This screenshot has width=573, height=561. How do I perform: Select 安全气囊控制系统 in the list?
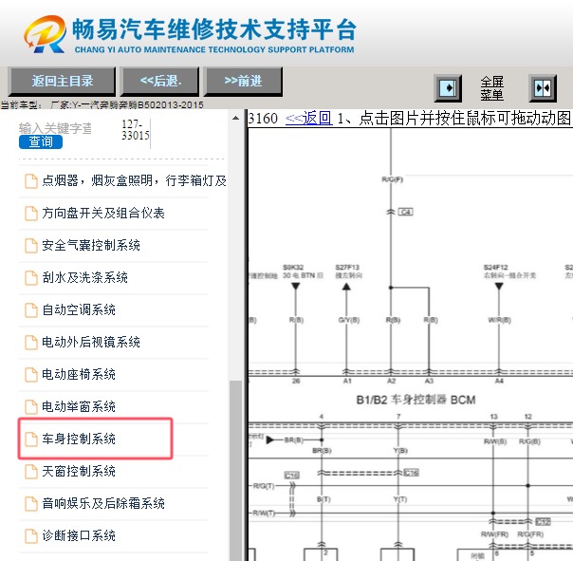[91, 245]
